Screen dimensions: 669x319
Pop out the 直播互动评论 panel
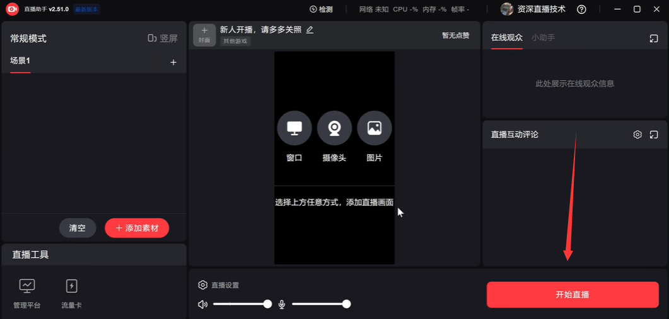click(654, 135)
